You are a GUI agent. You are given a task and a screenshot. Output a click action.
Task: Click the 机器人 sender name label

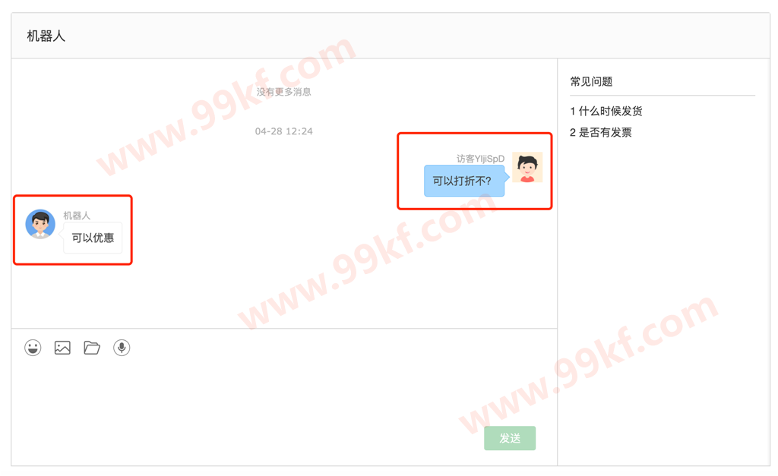tap(77, 216)
